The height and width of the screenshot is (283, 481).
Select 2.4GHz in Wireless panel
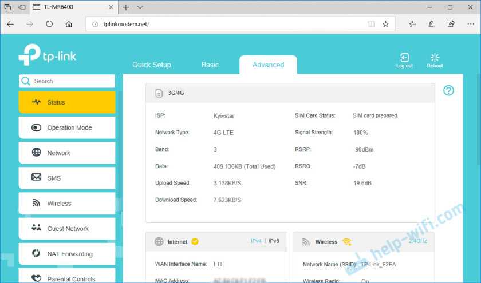(x=417, y=241)
